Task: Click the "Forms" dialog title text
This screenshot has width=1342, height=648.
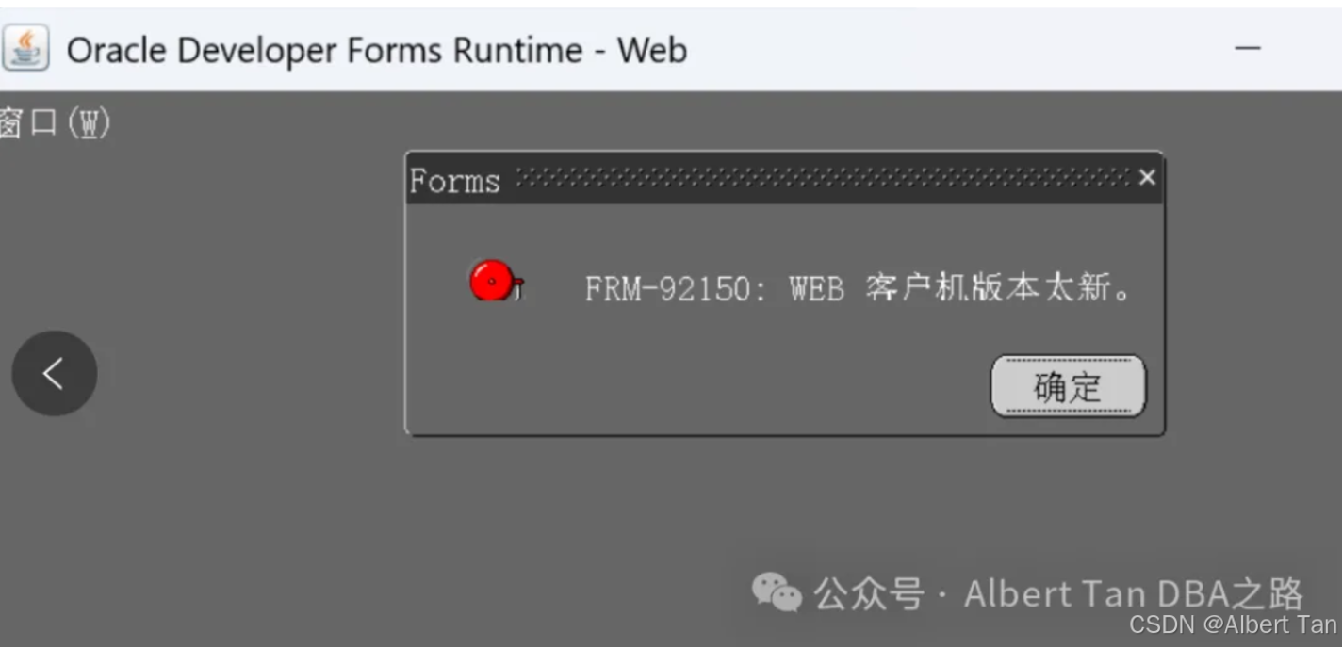Action: [454, 180]
